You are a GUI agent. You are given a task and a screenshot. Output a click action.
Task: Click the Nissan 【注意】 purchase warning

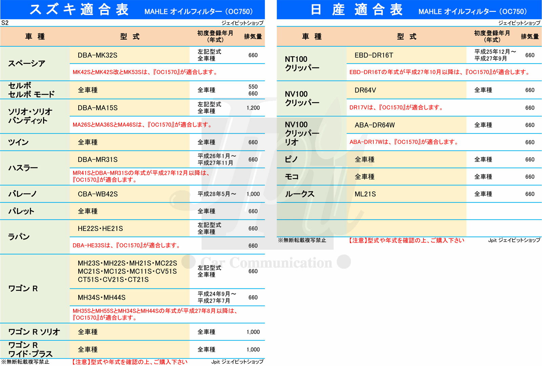(406, 240)
